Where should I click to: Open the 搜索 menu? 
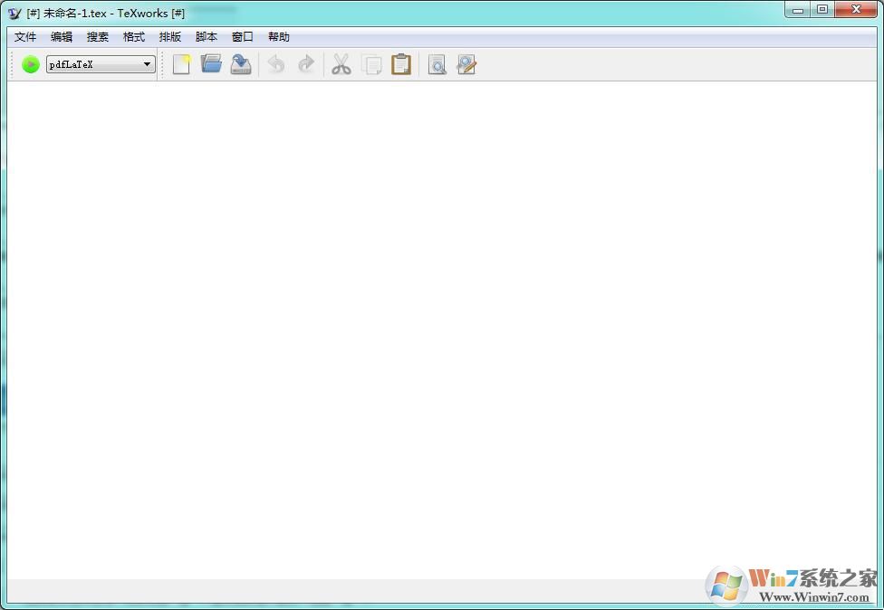97,36
